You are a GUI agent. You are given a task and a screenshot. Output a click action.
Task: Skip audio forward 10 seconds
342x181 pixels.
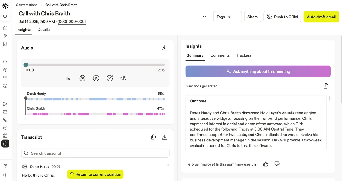110,78
